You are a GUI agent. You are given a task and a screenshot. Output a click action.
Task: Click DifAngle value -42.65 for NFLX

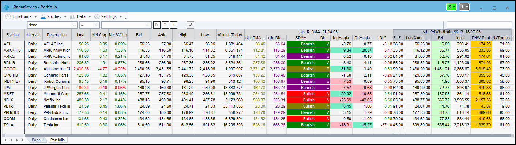(362, 100)
